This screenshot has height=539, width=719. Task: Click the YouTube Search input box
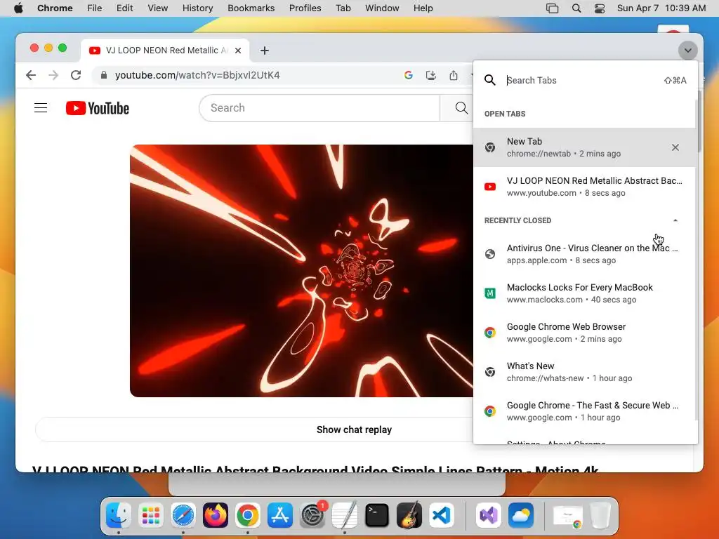(x=319, y=107)
